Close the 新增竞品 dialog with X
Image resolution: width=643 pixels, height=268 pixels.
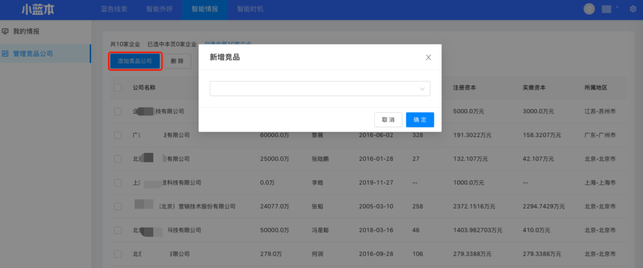428,58
